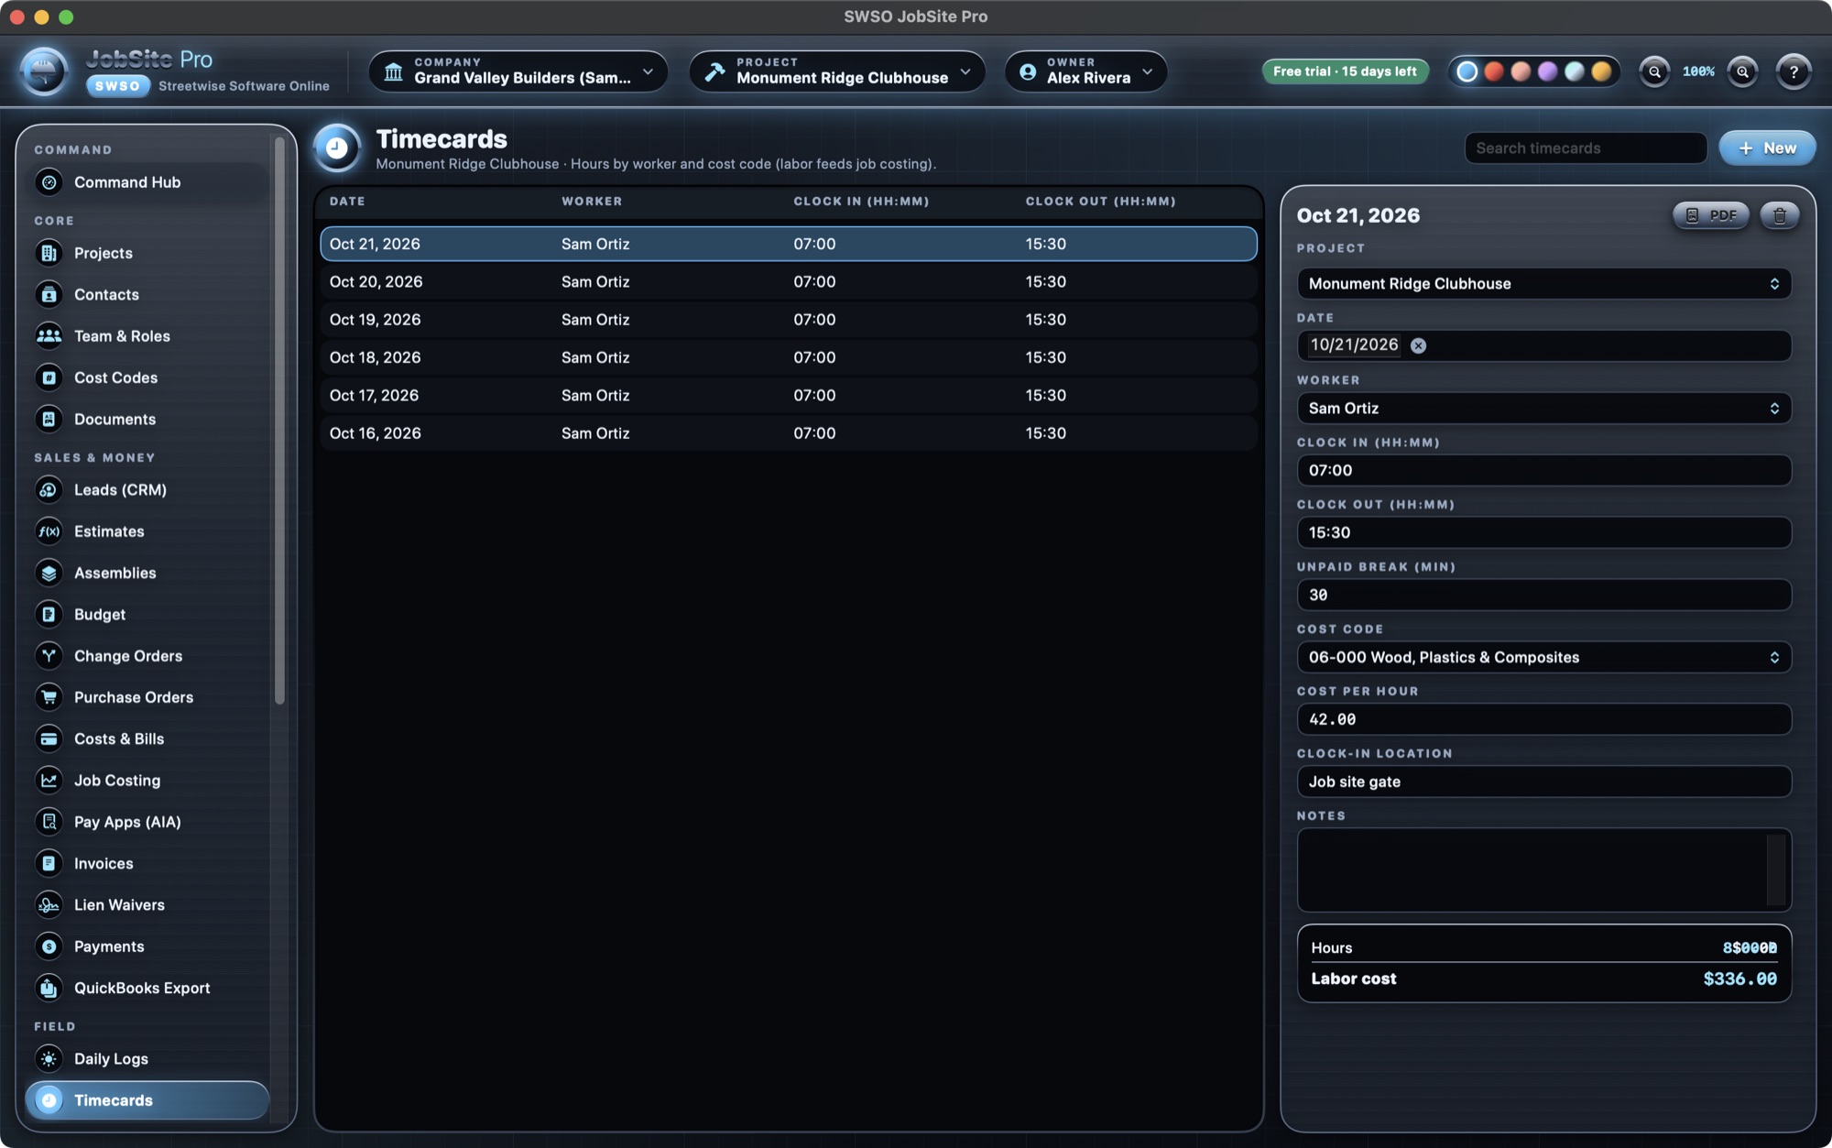Expand the Company selector dropdown
The image size is (1832, 1148).
[518, 71]
